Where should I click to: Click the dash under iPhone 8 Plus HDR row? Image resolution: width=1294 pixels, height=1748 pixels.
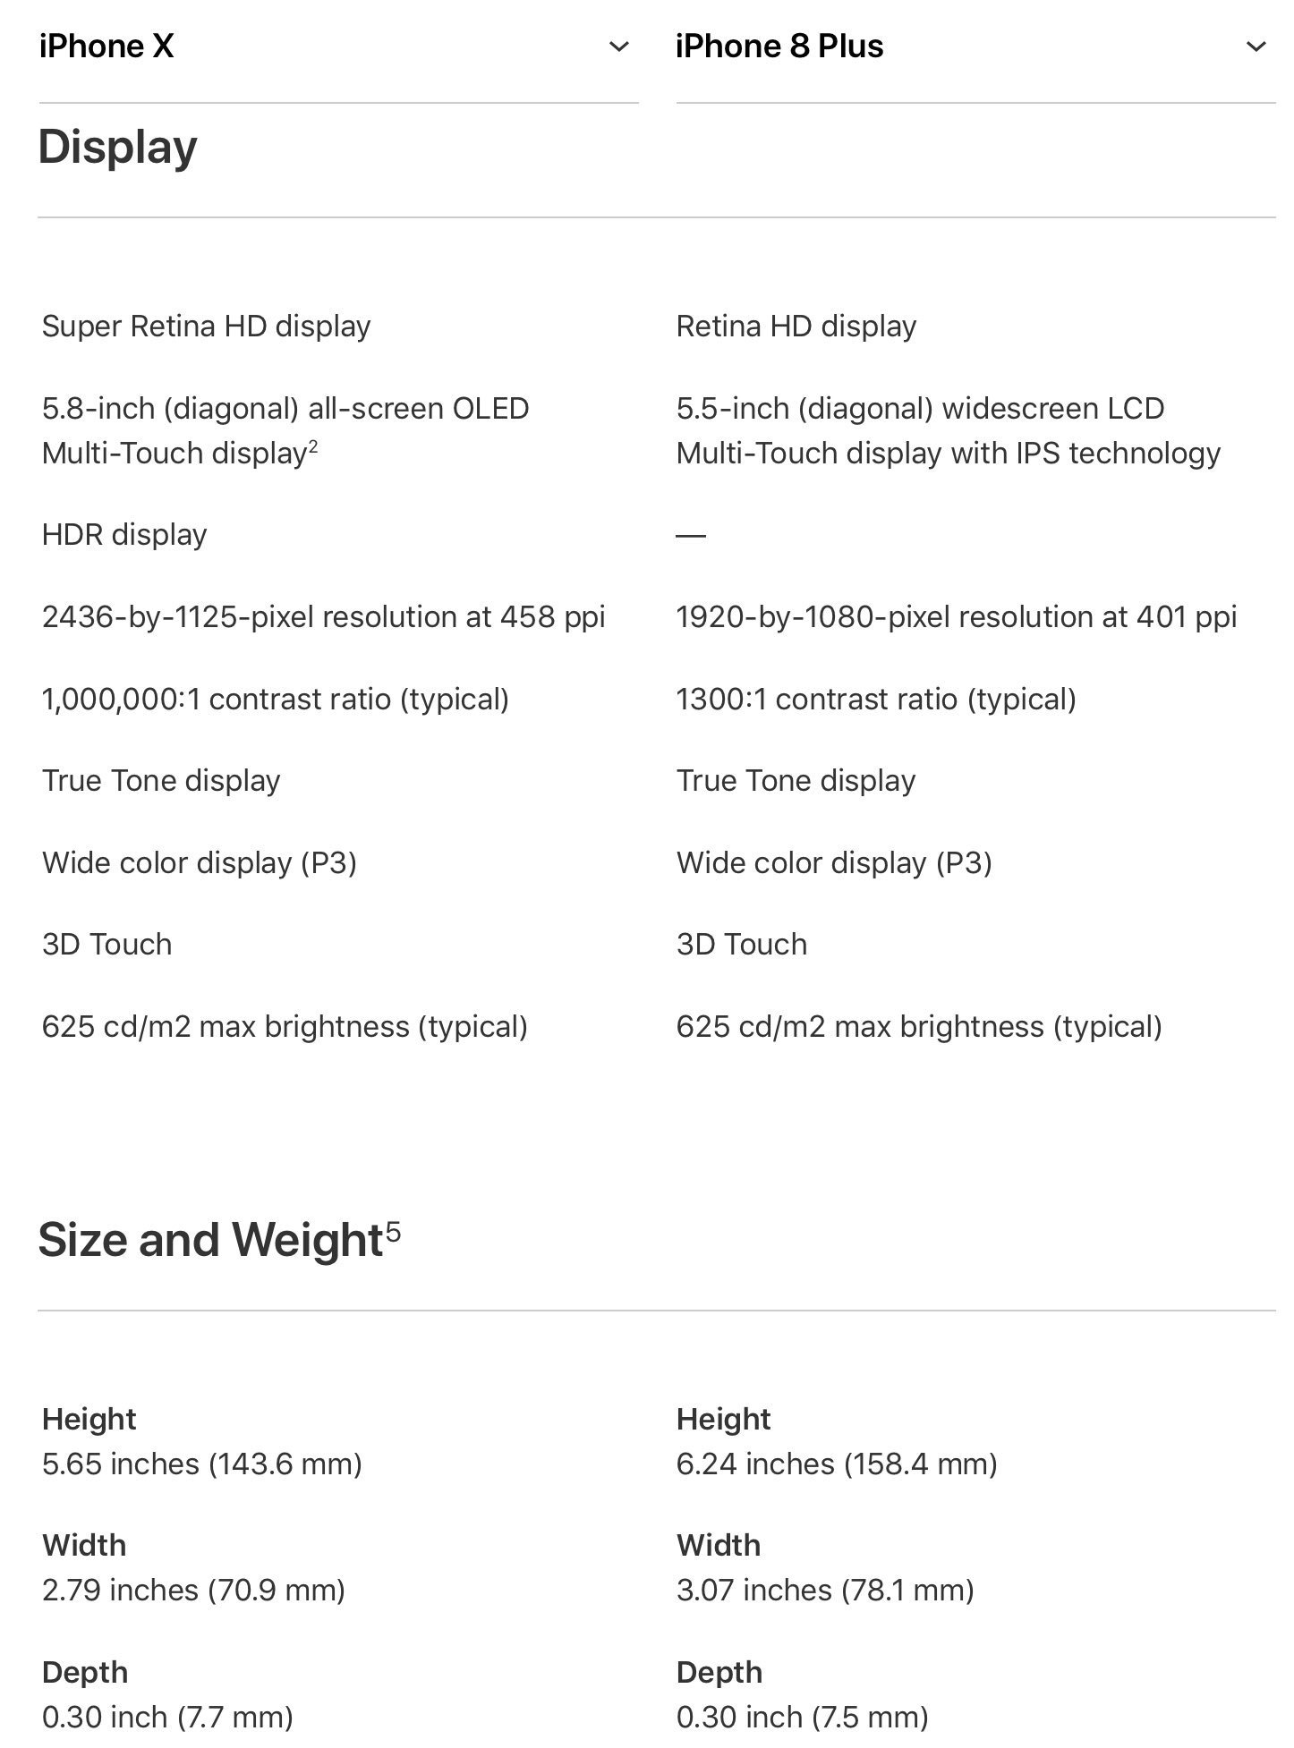(x=691, y=536)
